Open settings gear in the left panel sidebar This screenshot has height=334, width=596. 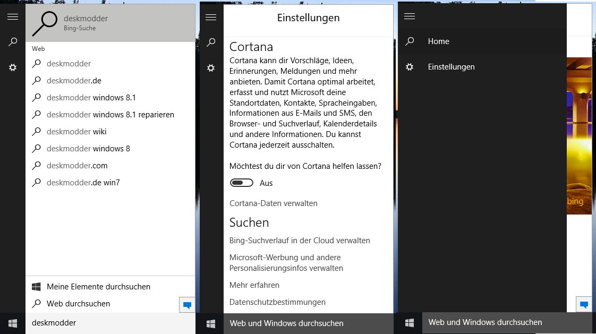pyautogui.click(x=13, y=67)
